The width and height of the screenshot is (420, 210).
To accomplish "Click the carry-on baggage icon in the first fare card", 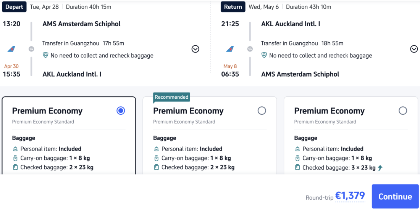I will [15, 158].
